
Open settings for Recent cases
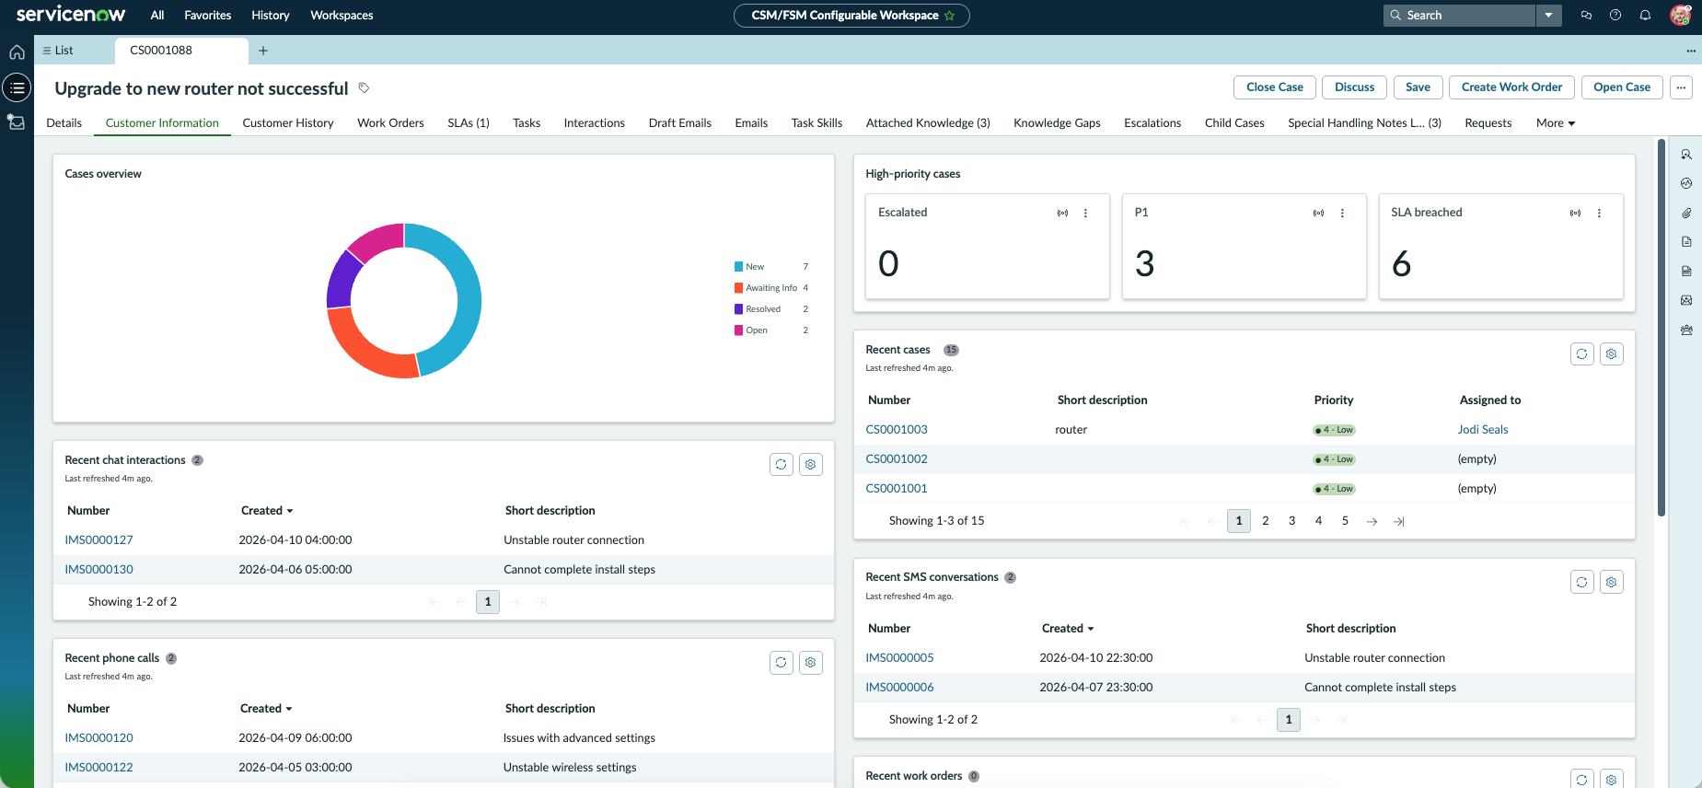point(1612,354)
